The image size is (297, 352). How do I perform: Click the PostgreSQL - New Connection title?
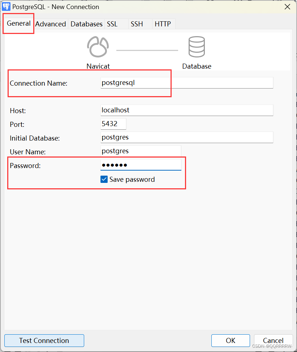coord(56,7)
